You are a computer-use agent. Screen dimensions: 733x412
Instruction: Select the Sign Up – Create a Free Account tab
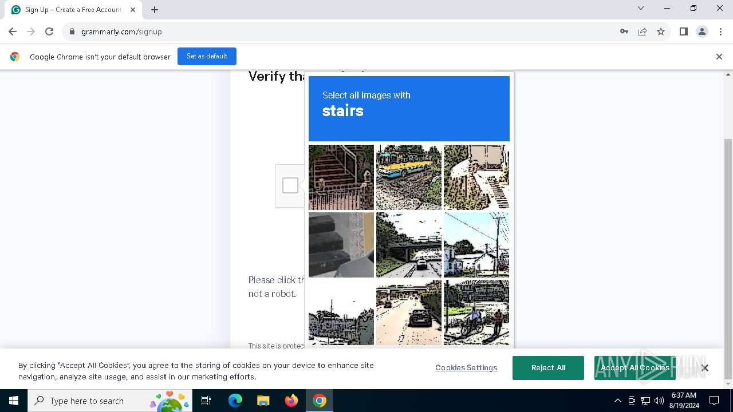click(73, 10)
